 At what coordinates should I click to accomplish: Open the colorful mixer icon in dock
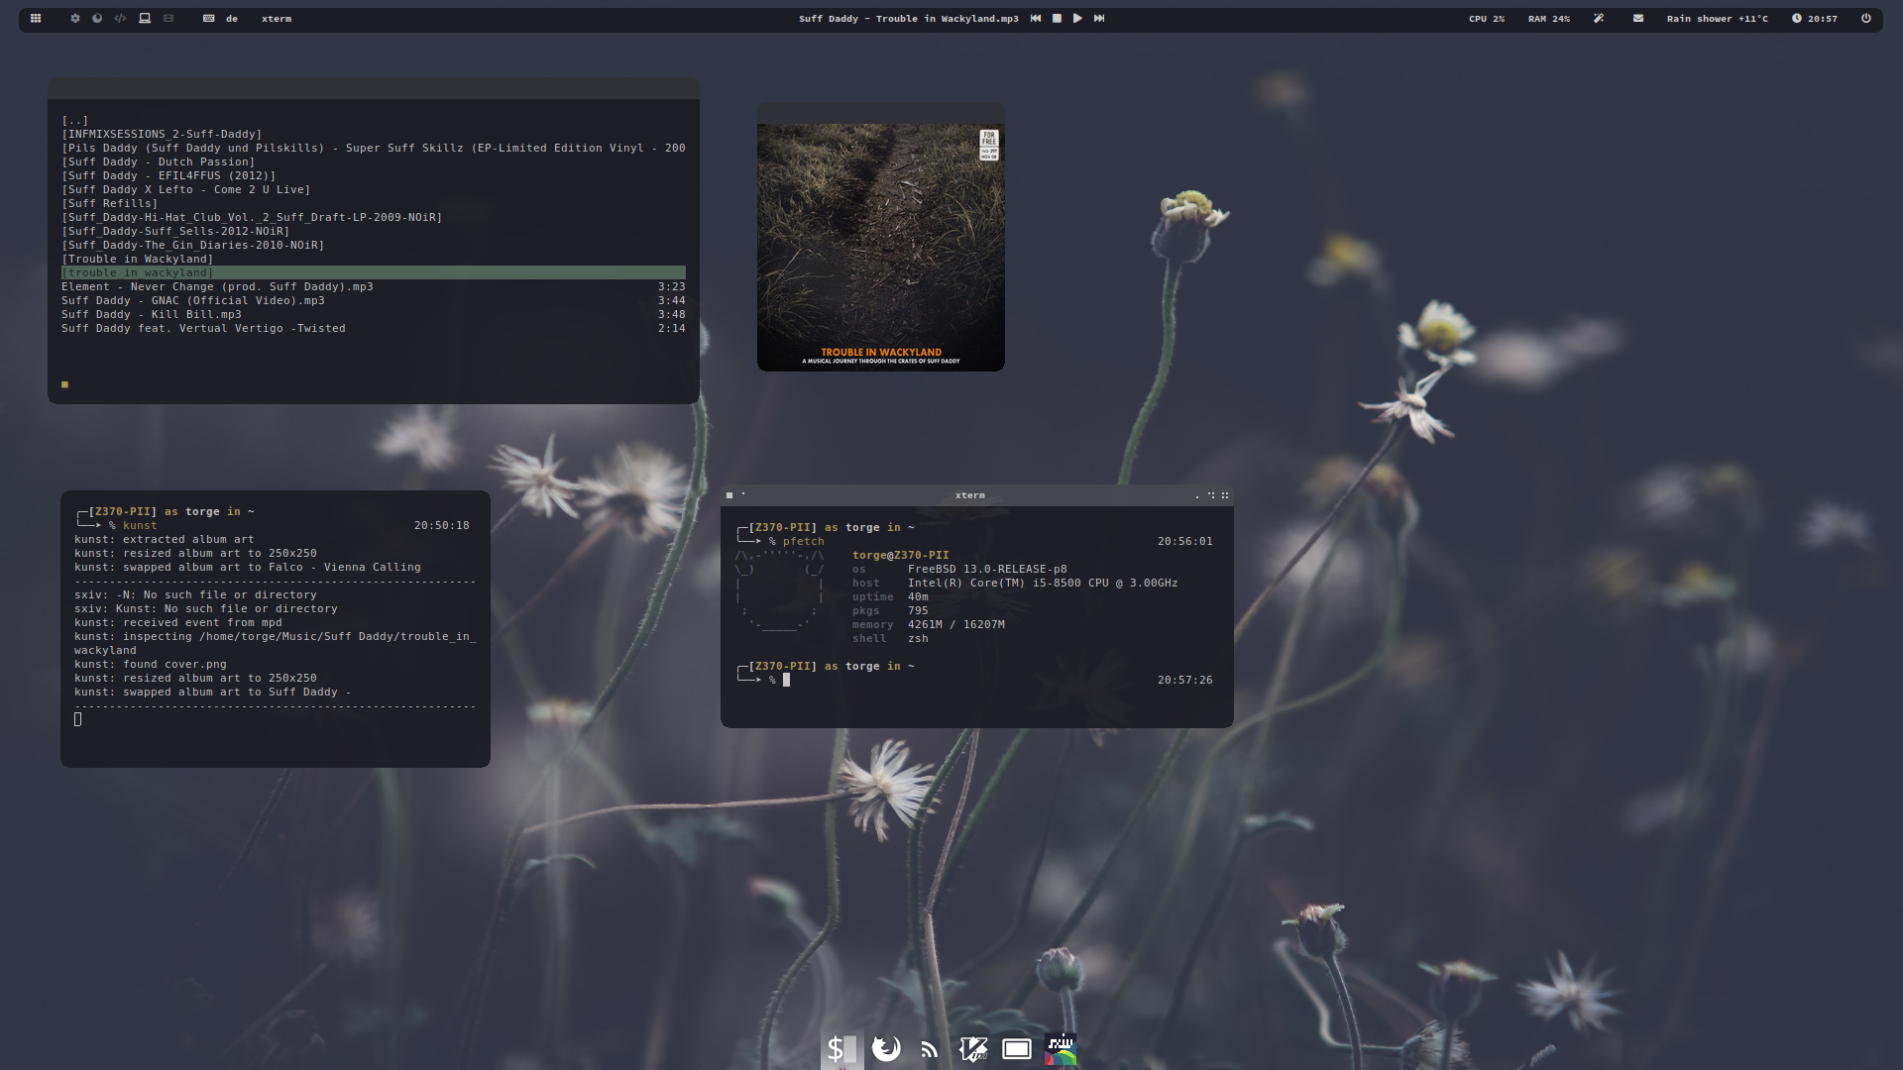(1061, 1048)
